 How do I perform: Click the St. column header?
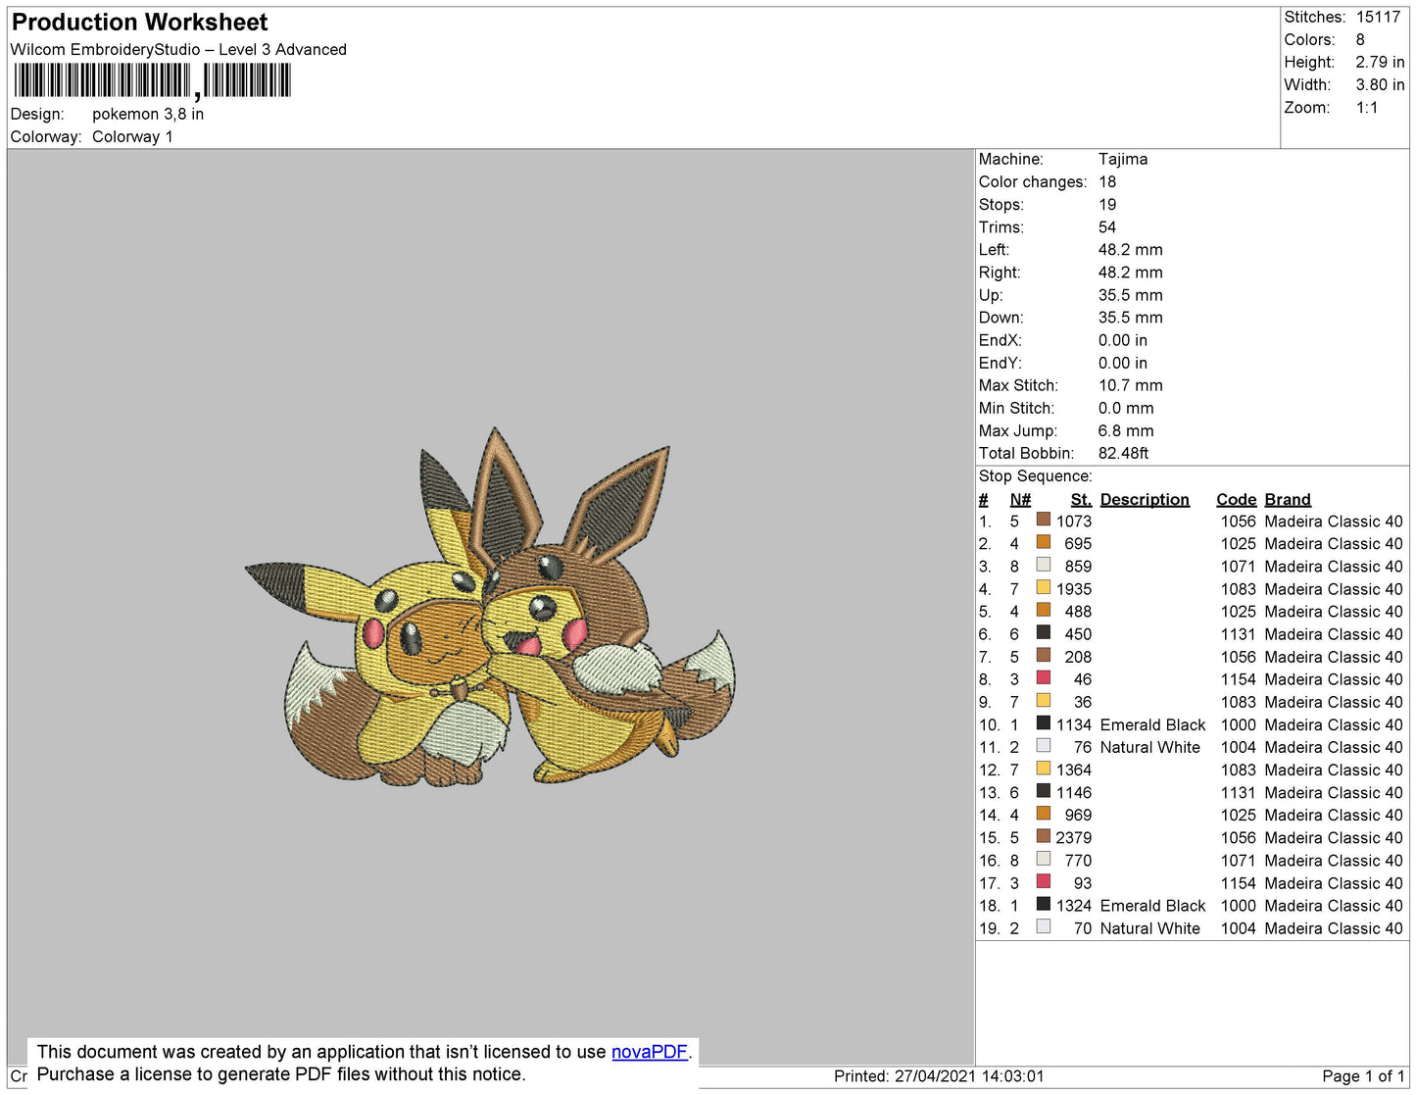coord(1081,499)
